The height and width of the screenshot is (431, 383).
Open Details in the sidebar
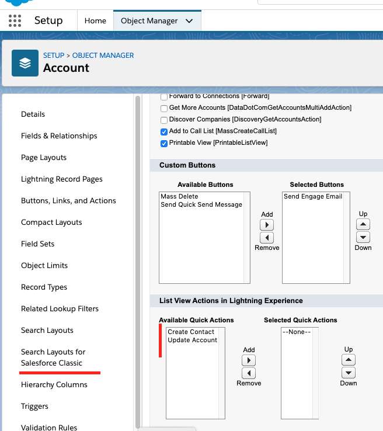coord(33,114)
